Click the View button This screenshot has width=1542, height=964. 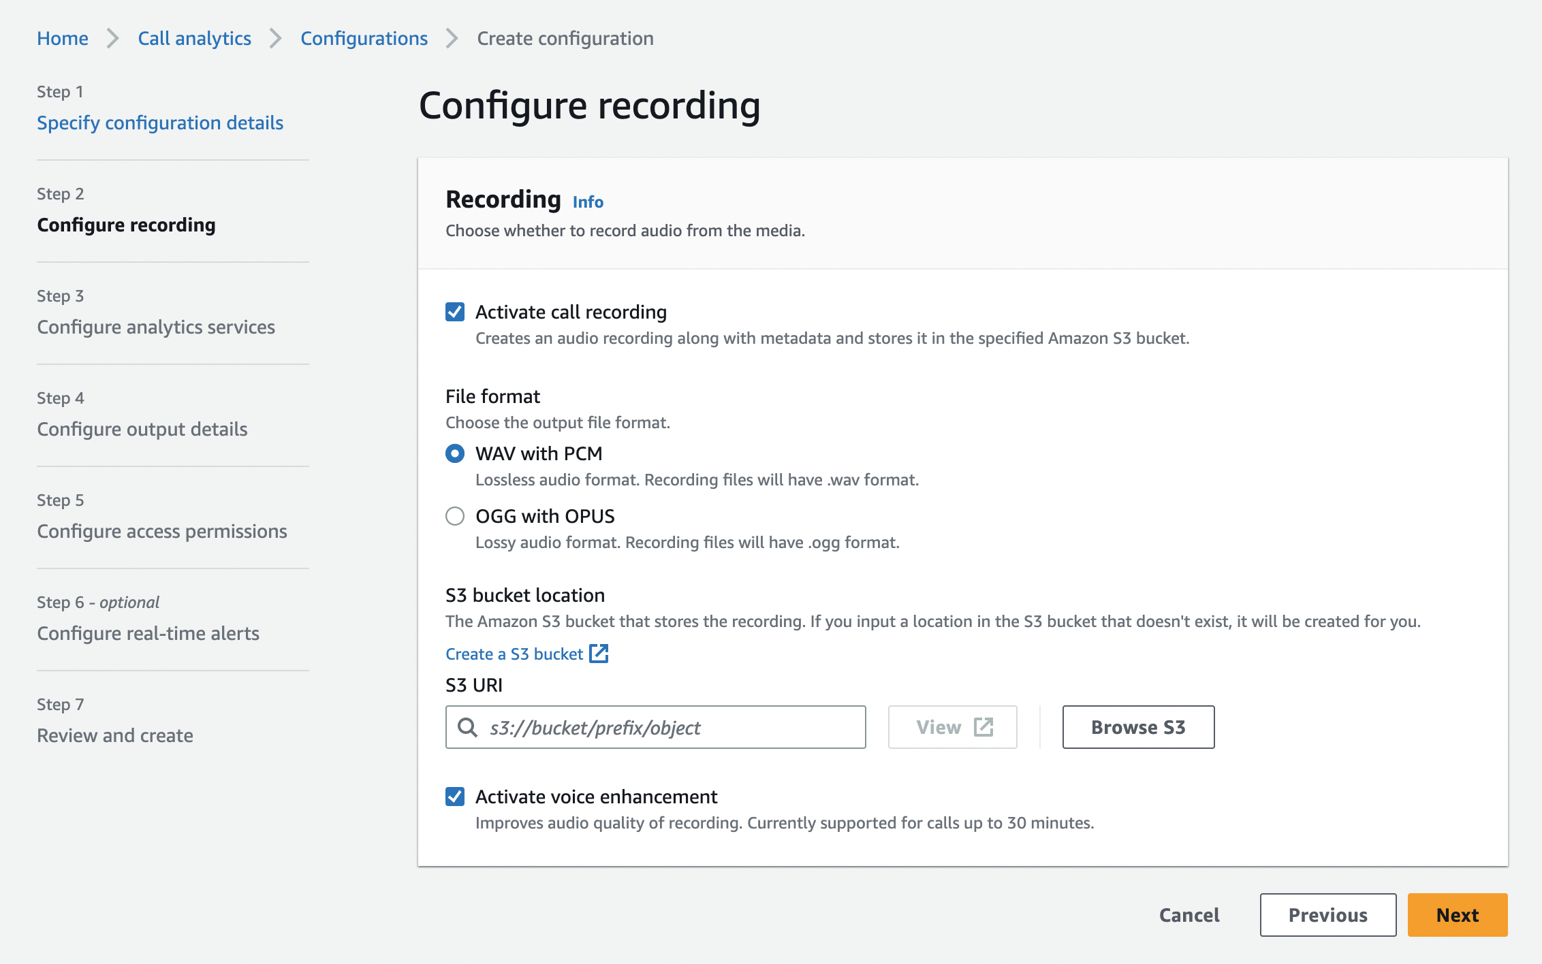(952, 727)
